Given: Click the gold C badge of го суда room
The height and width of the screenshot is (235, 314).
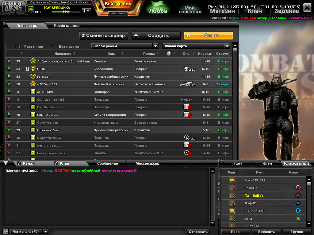Looking at the screenshot, I should [x=33, y=76].
